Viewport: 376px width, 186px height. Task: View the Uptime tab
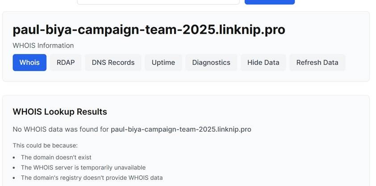pos(163,62)
